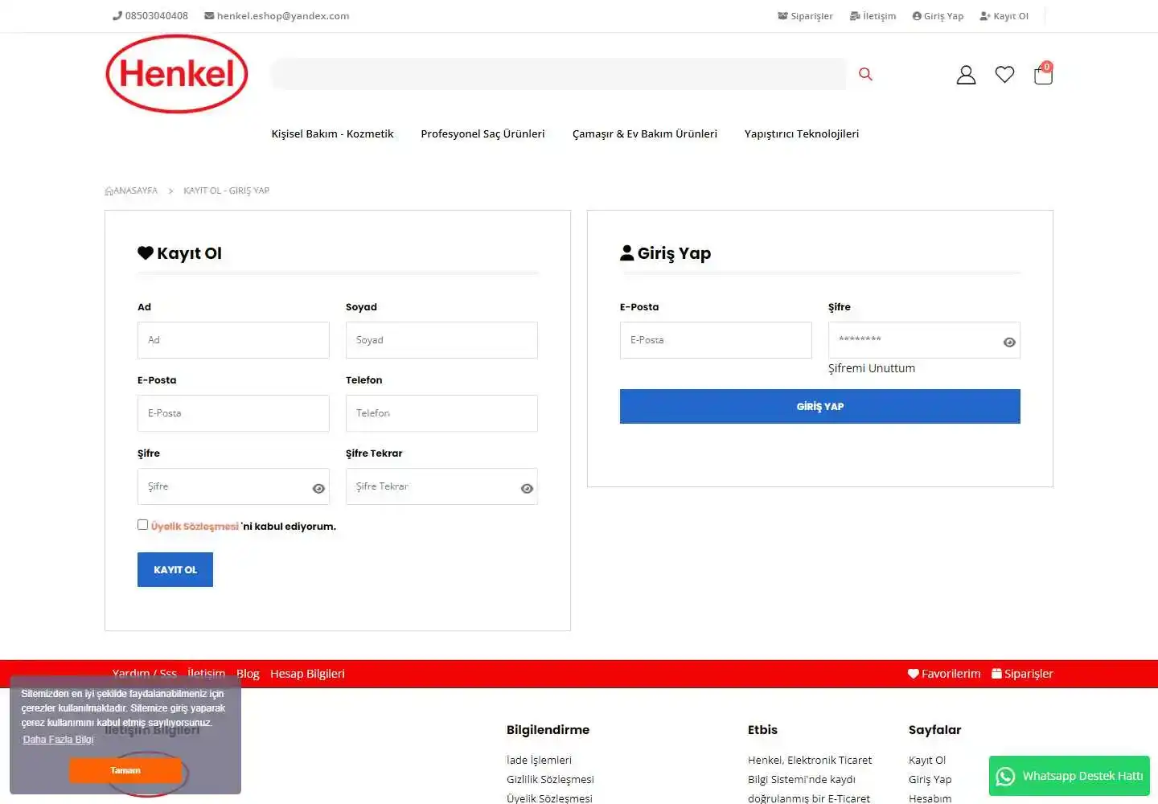Screen dimensions: 1158x804
Task: Open Gizlilik Sözleşmesi footer link
Action: click(x=550, y=779)
